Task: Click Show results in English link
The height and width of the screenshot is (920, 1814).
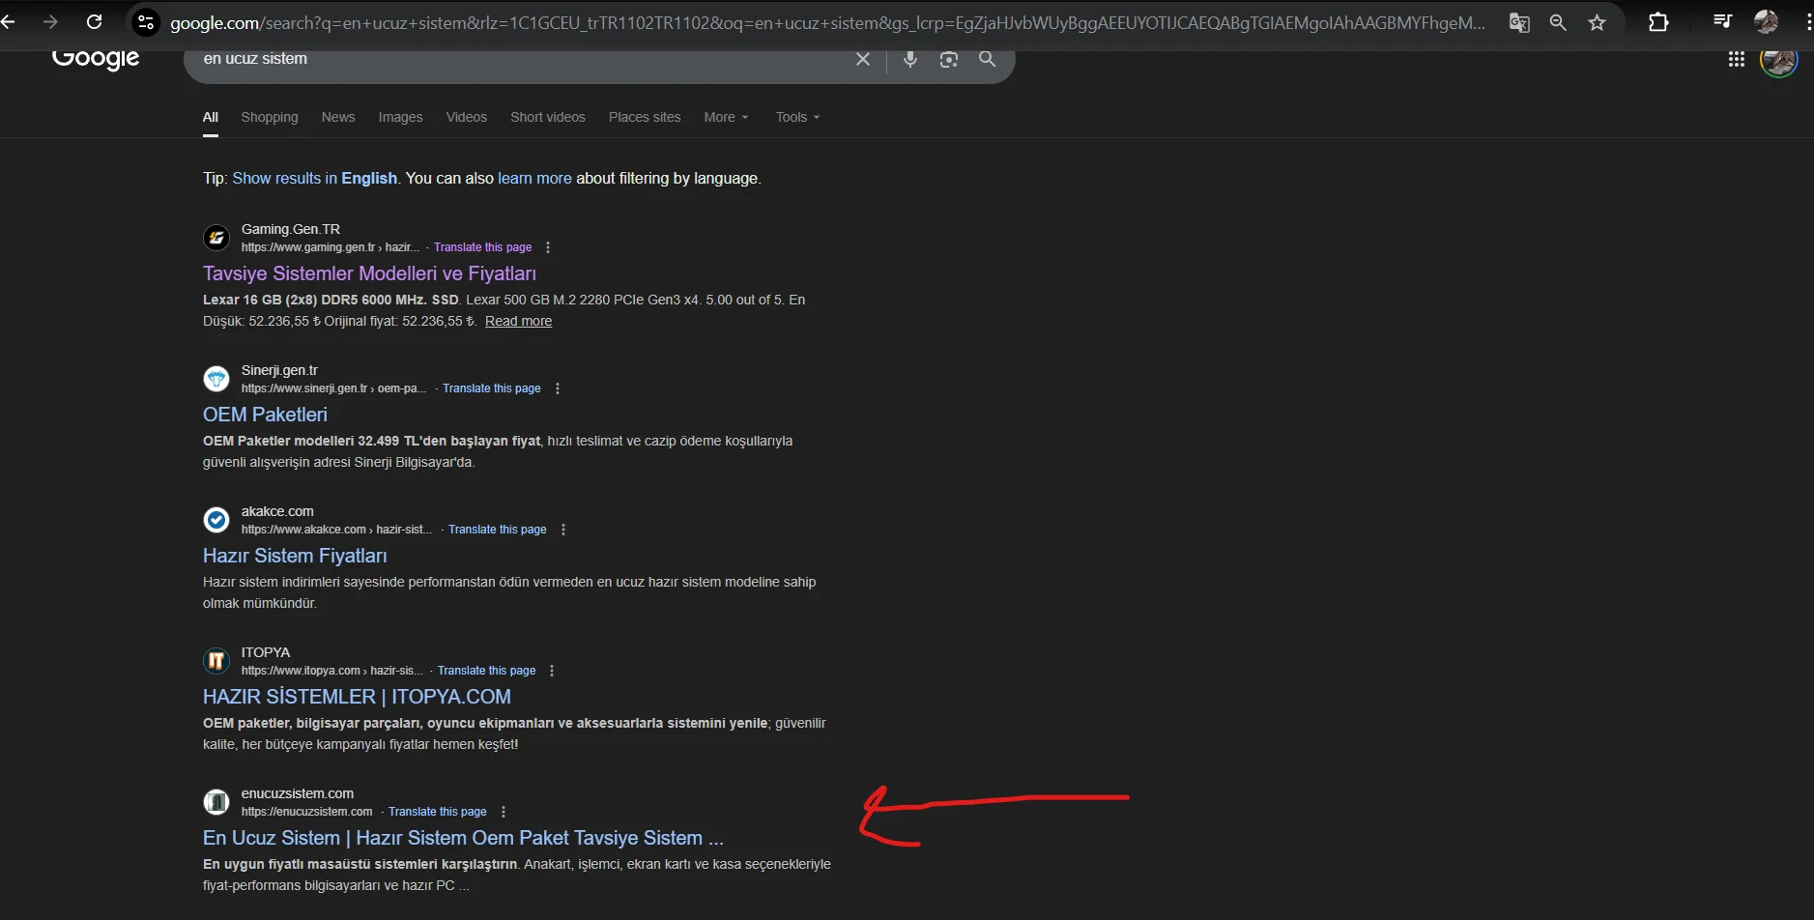Action: (x=315, y=179)
